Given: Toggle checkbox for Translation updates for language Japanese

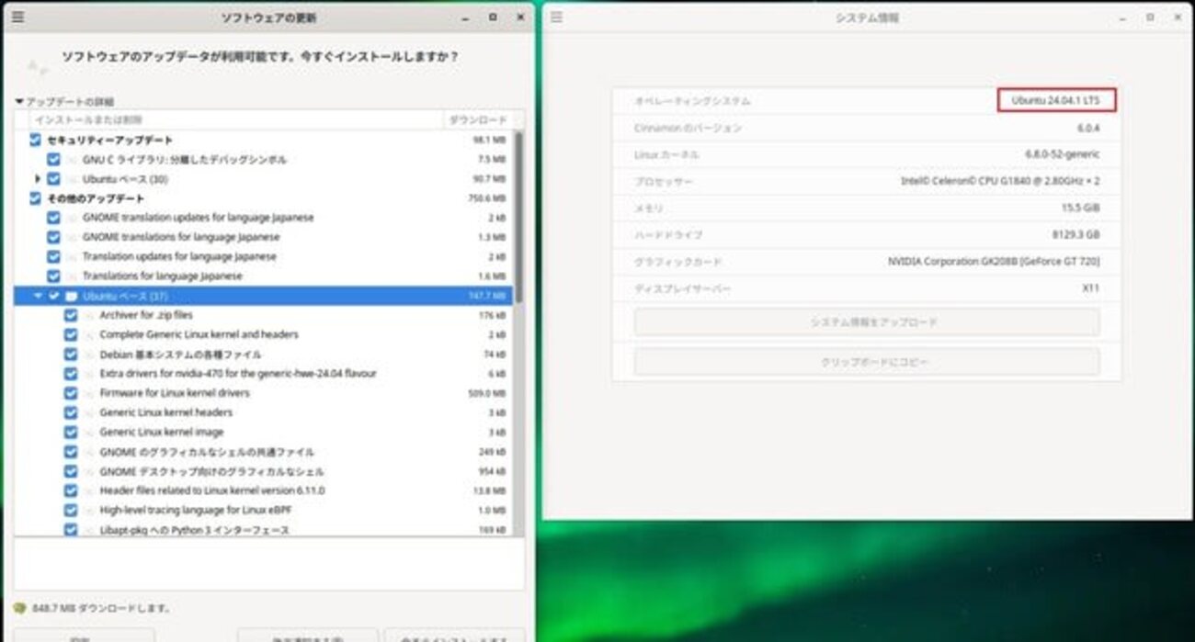Looking at the screenshot, I should pos(53,256).
